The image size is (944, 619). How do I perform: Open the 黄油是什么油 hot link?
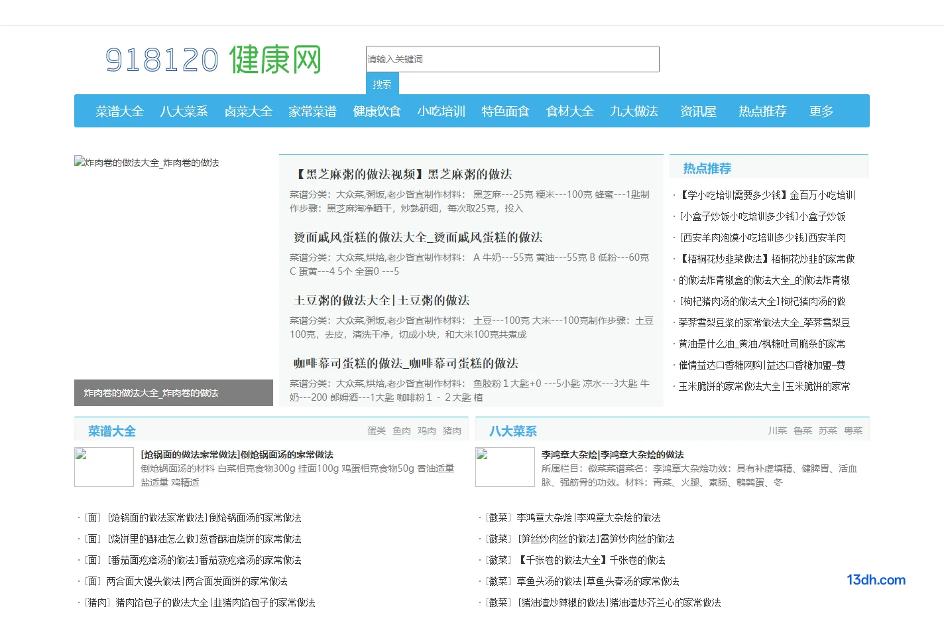coord(762,344)
